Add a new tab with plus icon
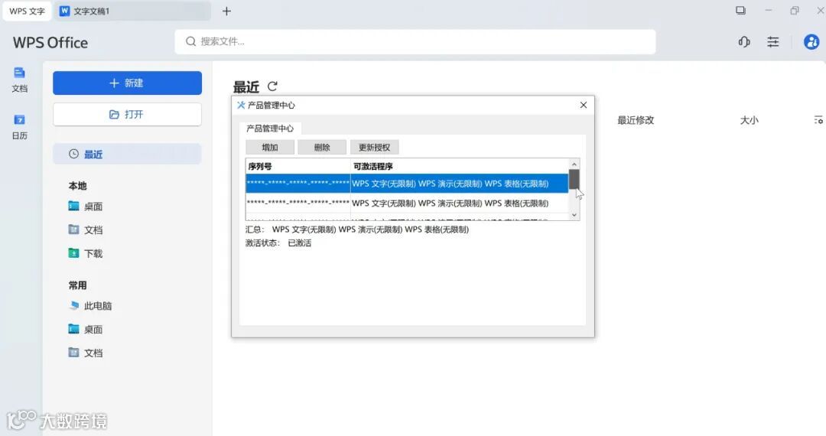Image resolution: width=826 pixels, height=436 pixels. point(226,11)
